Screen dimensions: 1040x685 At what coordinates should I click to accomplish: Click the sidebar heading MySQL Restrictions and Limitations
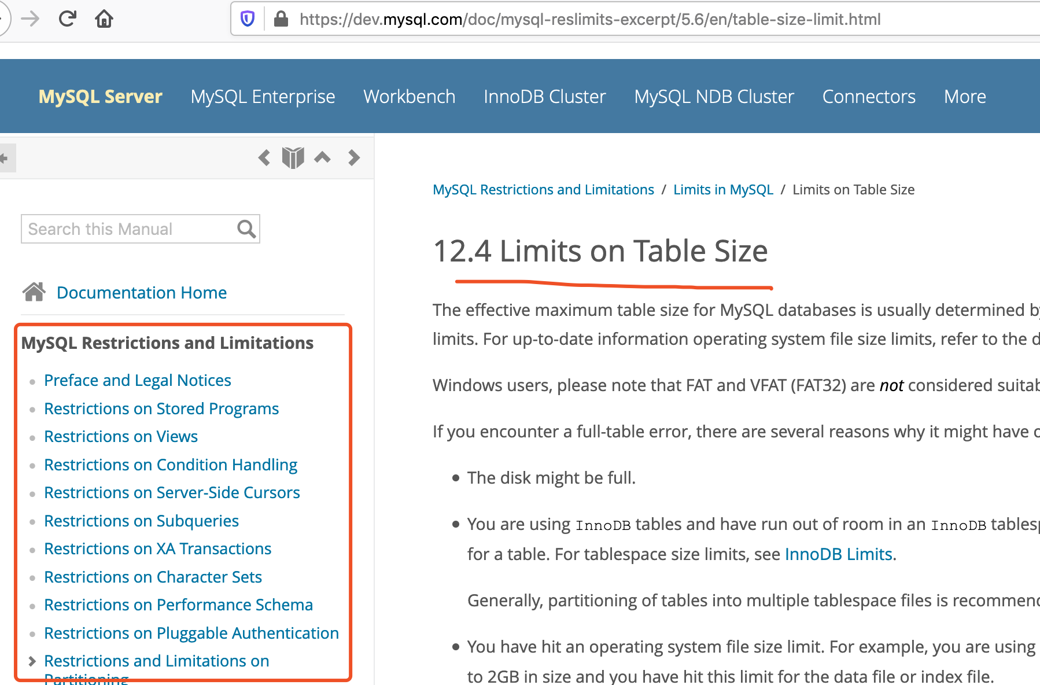point(167,343)
